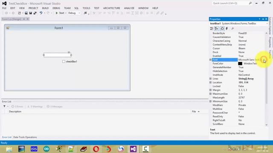
Task: Show Events via the lightning bolt icon
Action: point(227,28)
